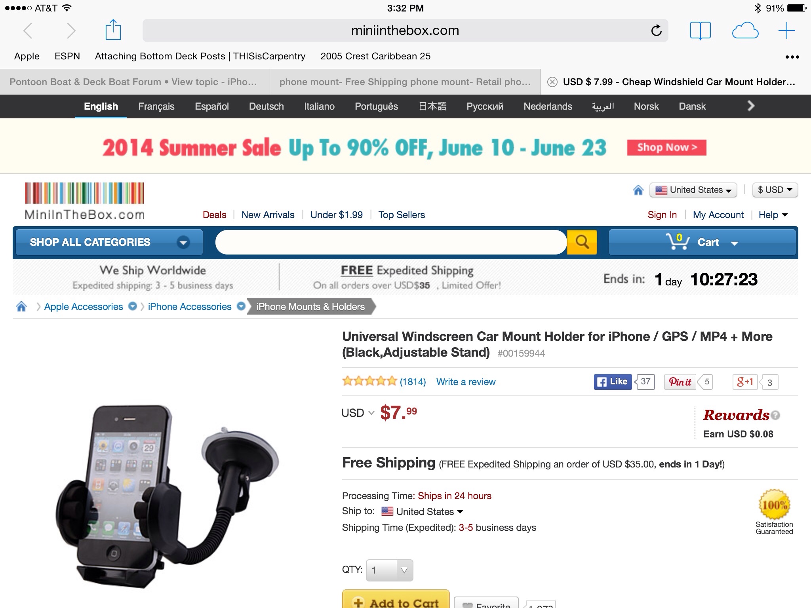Reload the page with refresh icon
This screenshot has height=608, width=811.
click(656, 30)
